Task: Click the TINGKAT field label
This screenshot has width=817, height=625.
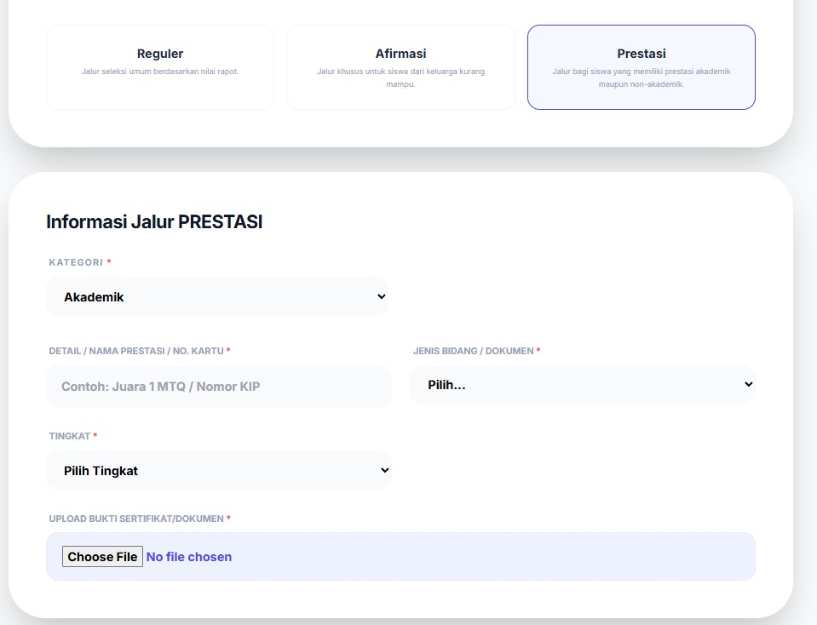Action: click(69, 436)
